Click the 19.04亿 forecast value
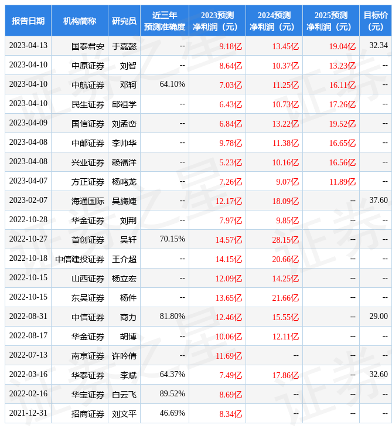 pyautogui.click(x=342, y=46)
